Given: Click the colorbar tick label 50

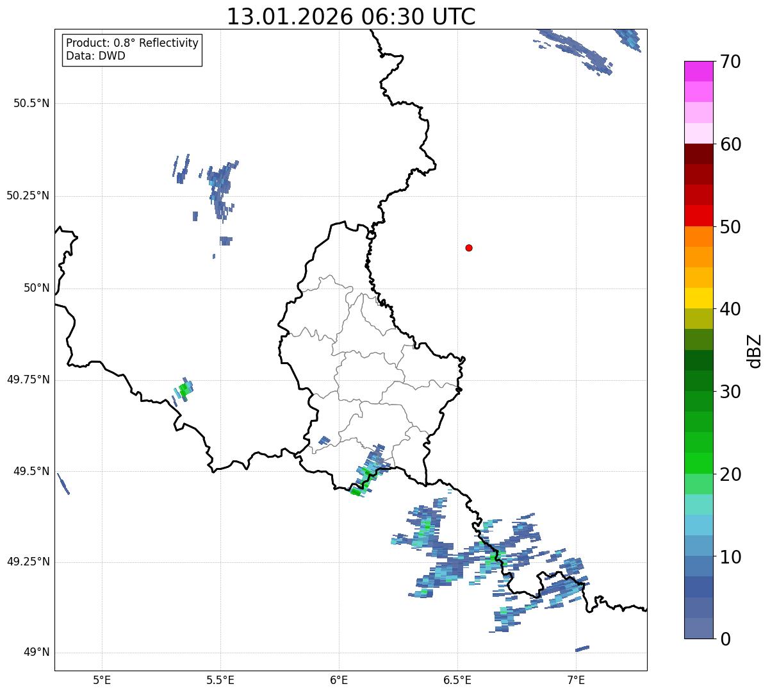Looking at the screenshot, I should click(730, 227).
